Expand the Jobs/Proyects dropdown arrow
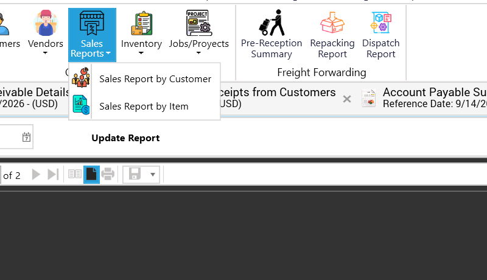The height and width of the screenshot is (280, 487). coord(198,53)
